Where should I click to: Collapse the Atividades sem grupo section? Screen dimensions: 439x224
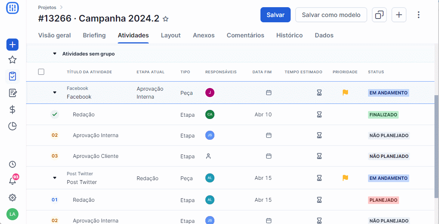click(x=55, y=54)
